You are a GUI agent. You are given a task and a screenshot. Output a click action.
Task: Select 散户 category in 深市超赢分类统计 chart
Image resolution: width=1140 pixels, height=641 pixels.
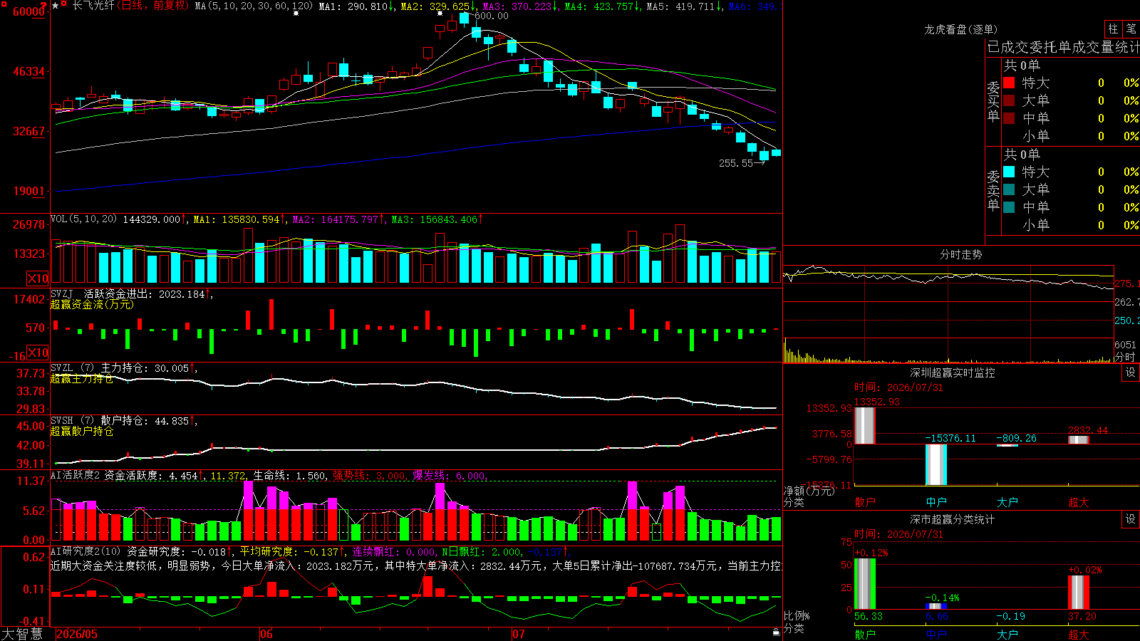point(865,634)
